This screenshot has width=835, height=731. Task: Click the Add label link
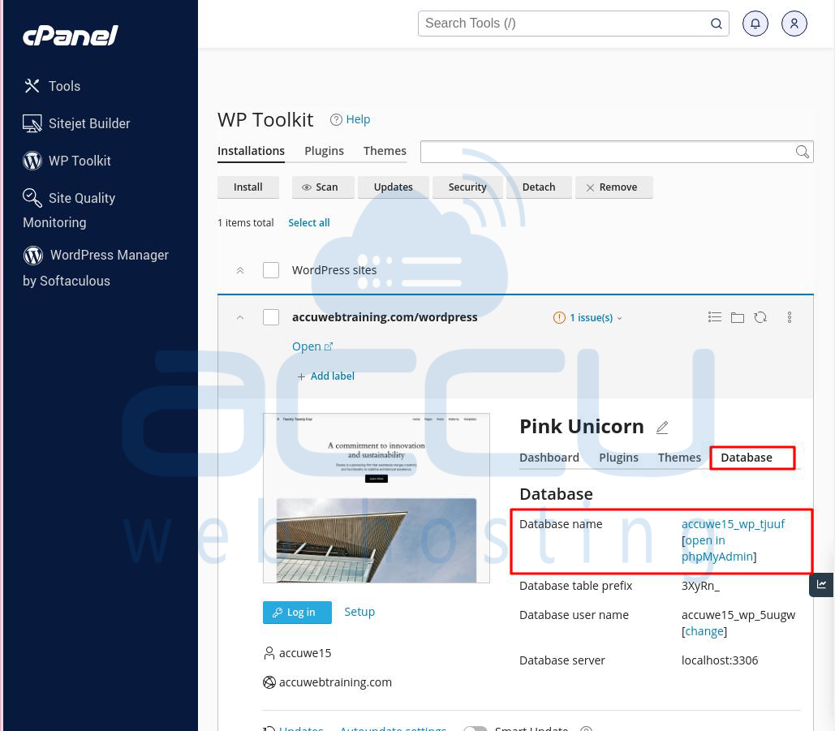pyautogui.click(x=325, y=376)
